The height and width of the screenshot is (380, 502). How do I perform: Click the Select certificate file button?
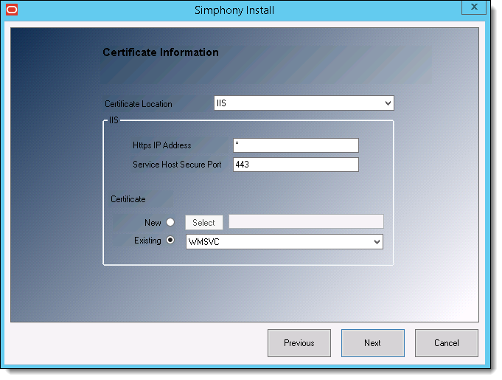(204, 222)
